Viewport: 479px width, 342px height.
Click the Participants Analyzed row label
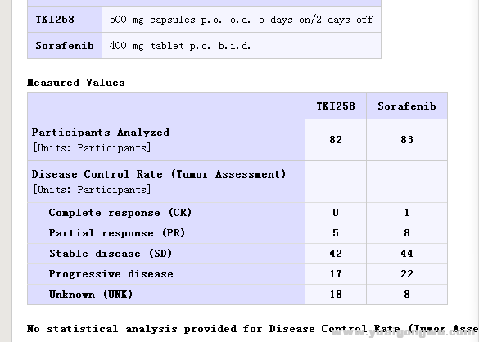pyautogui.click(x=101, y=133)
